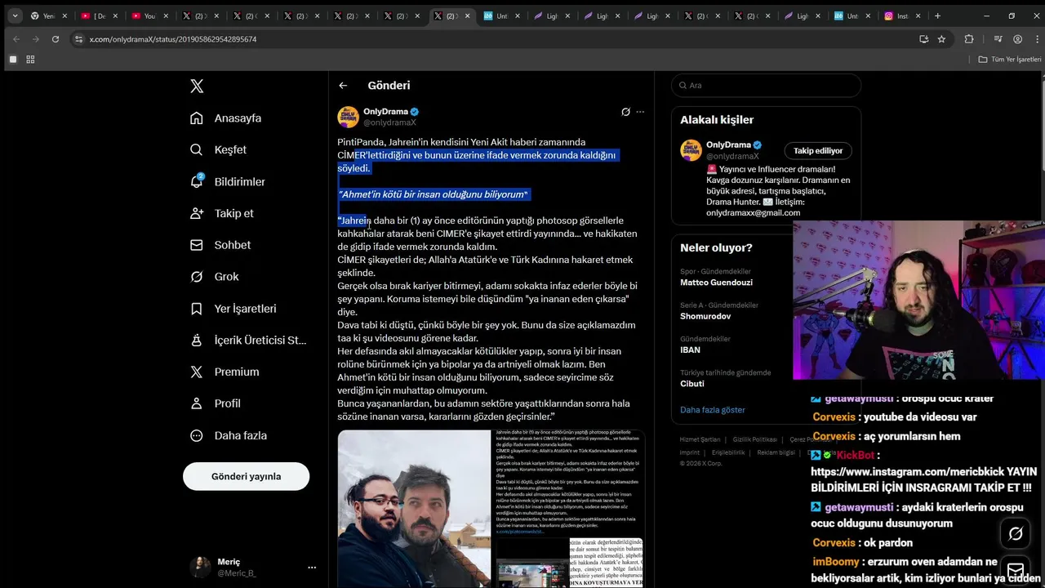
Task: Open Grok from the sidebar
Action: pos(215,277)
